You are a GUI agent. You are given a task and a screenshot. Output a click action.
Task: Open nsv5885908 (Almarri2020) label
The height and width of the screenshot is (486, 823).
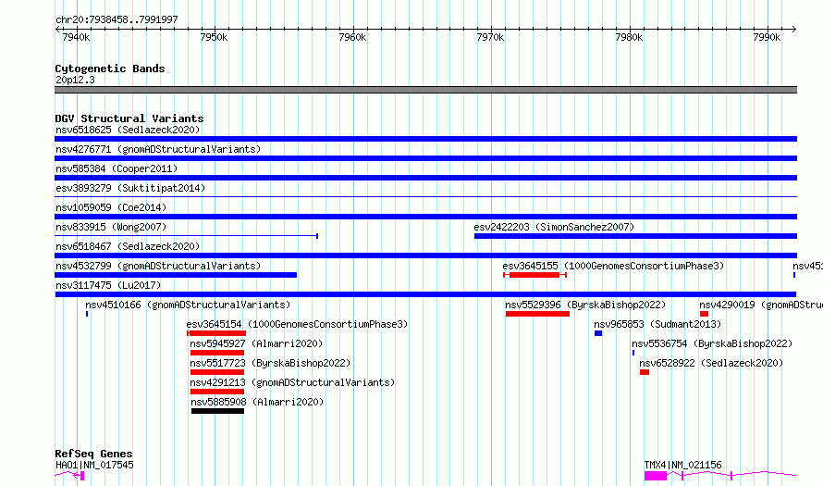point(257,402)
